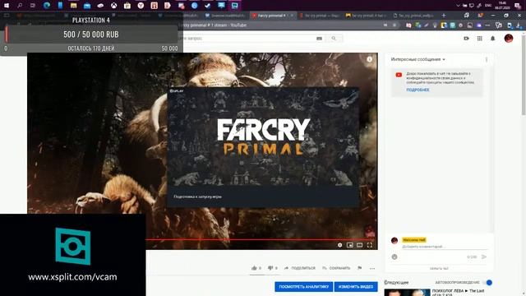Click the Подробнее link in chat notice

point(418,90)
